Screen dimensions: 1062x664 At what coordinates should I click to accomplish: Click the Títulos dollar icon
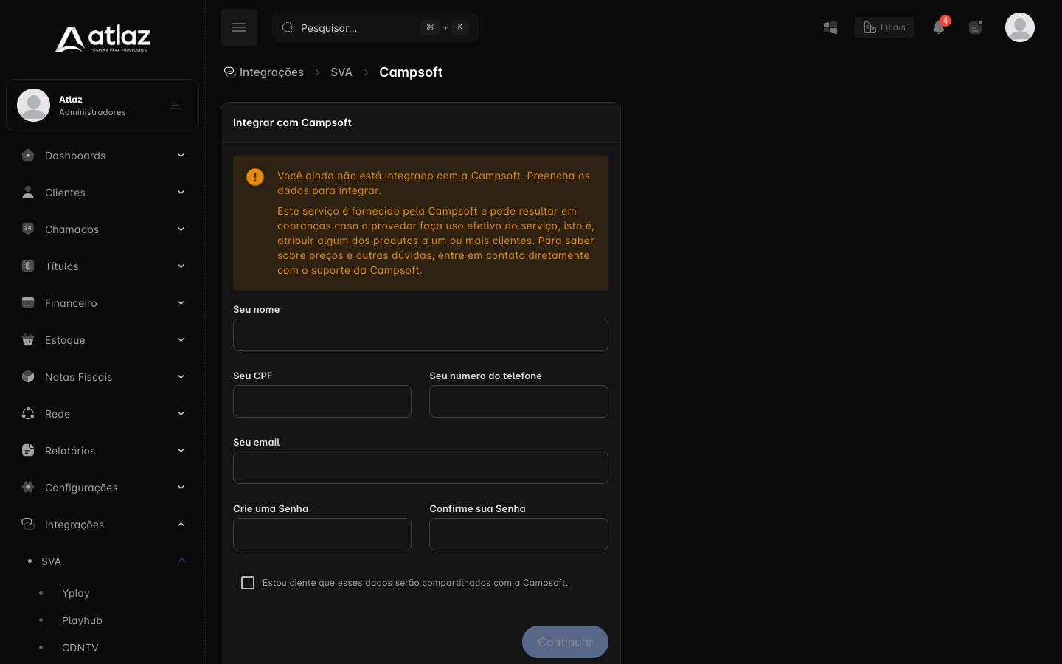pyautogui.click(x=28, y=266)
